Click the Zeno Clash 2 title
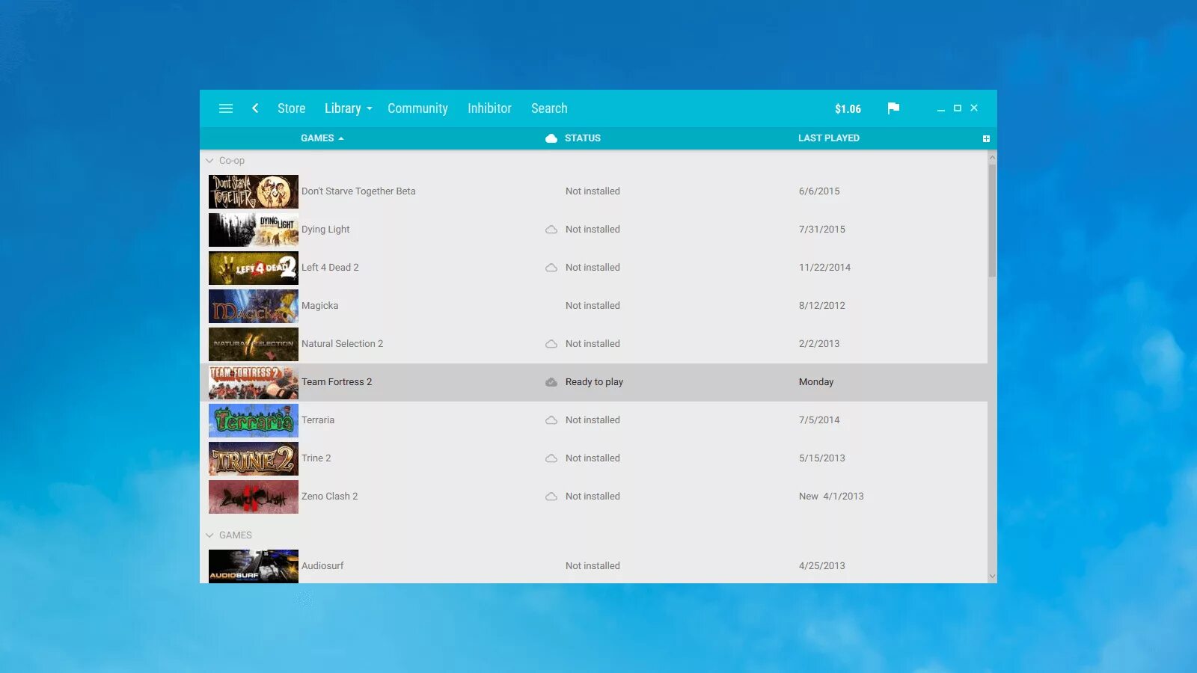This screenshot has width=1197, height=673. pyautogui.click(x=329, y=497)
